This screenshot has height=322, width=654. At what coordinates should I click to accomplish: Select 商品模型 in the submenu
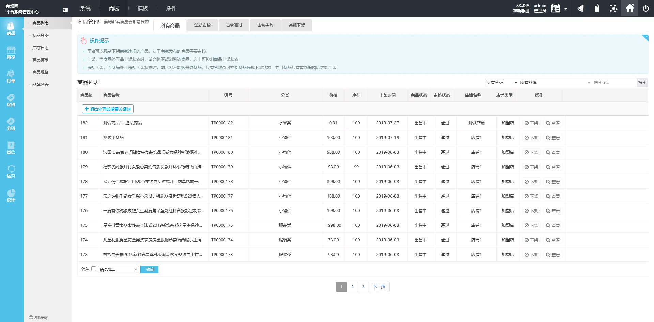41,60
